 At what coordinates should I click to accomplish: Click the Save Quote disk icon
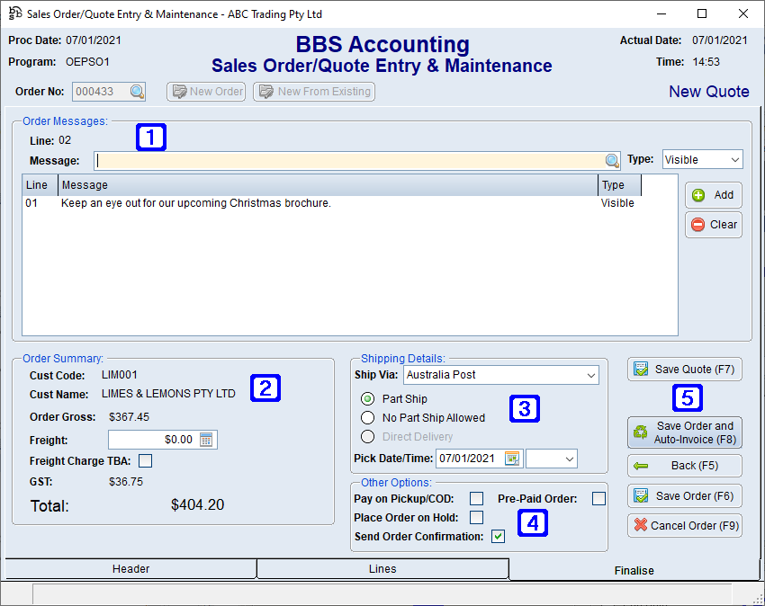tap(641, 369)
